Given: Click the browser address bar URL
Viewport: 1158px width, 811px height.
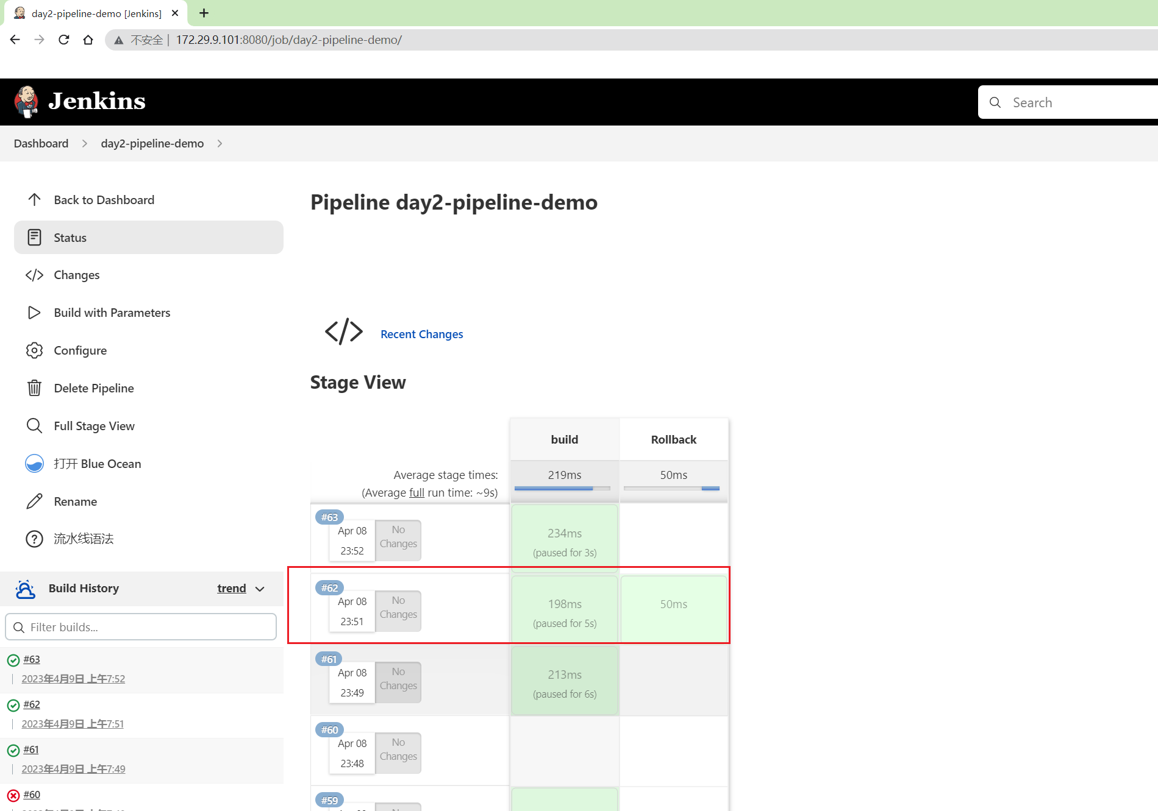Looking at the screenshot, I should [289, 40].
